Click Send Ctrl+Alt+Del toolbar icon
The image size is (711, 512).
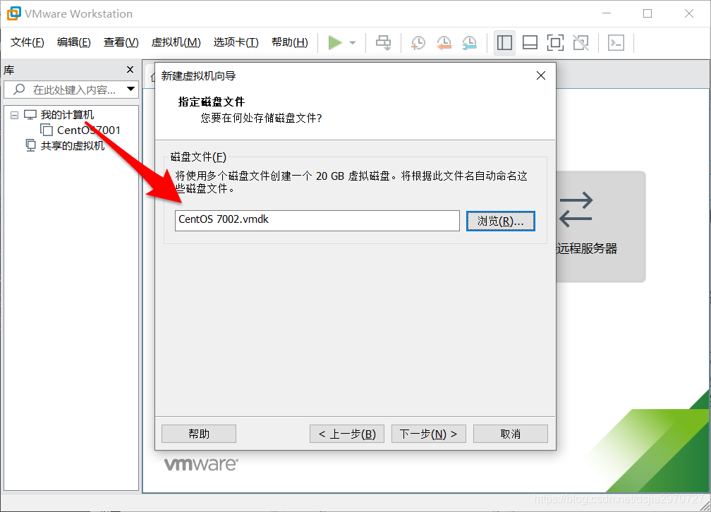coord(383,42)
